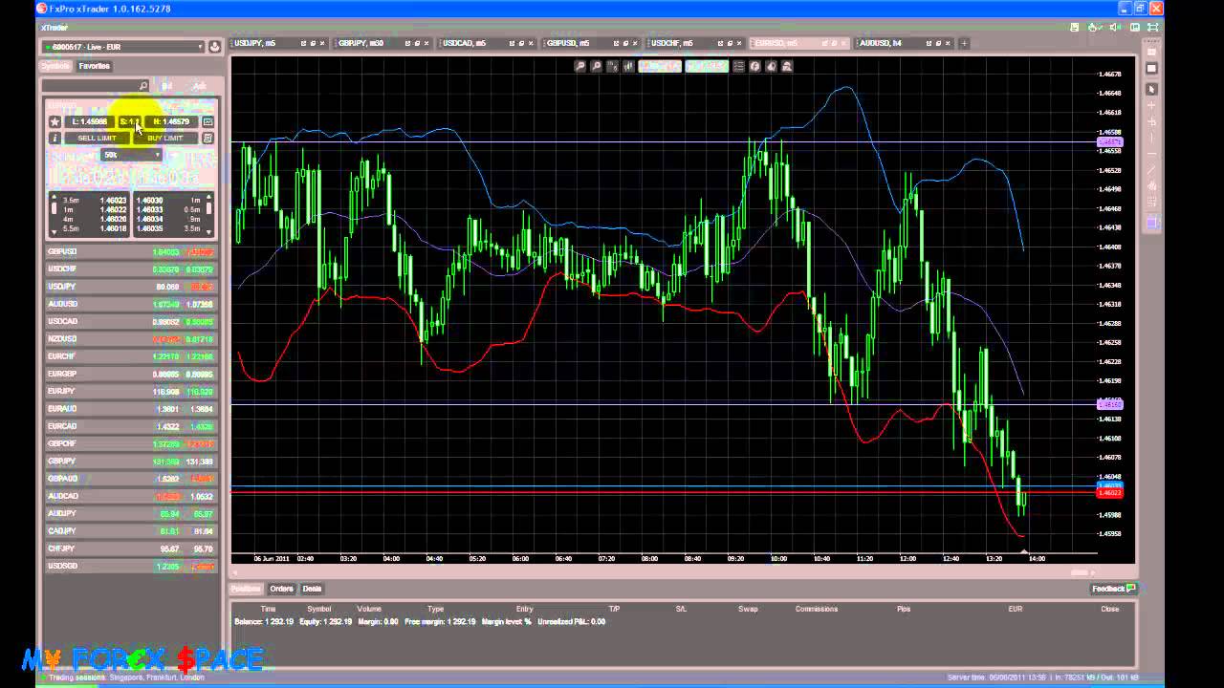Click the red ask price label on axis
This screenshot has width=1224, height=688.
(1109, 493)
